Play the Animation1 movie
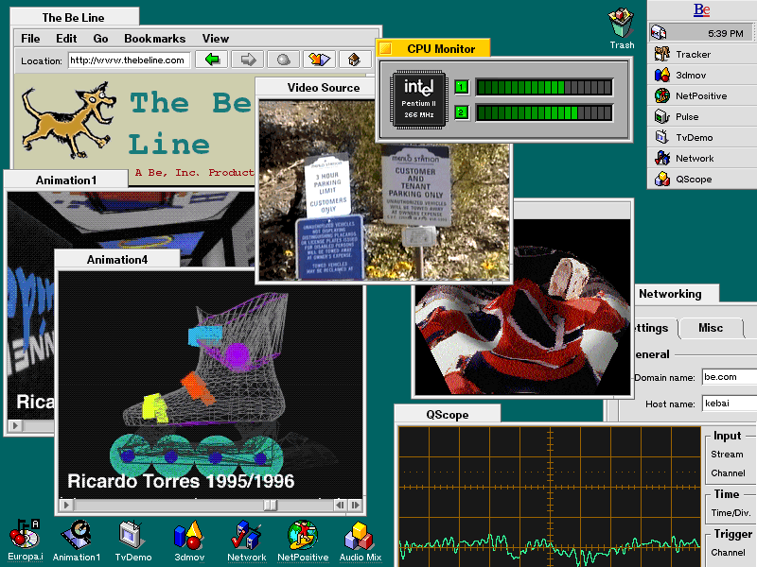The width and height of the screenshot is (757, 567). 15,426
